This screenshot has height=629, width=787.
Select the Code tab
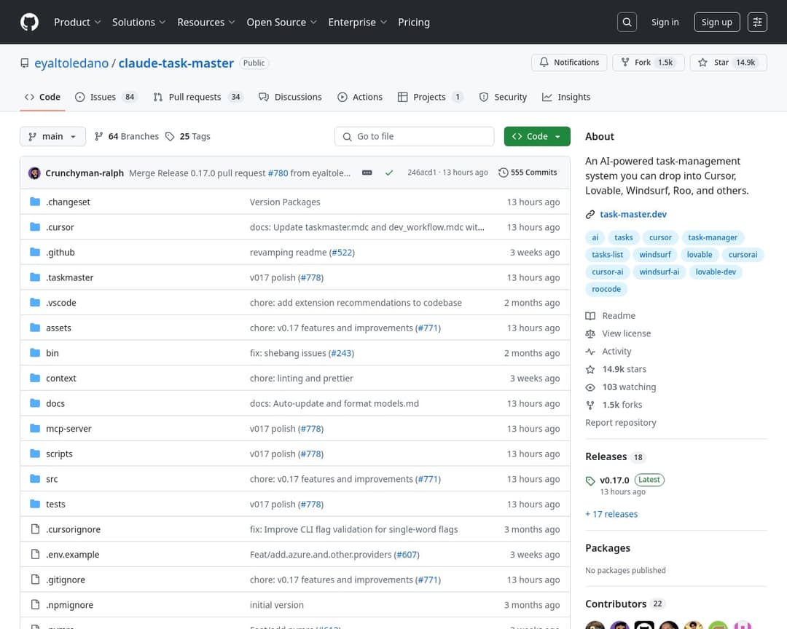[x=43, y=97]
